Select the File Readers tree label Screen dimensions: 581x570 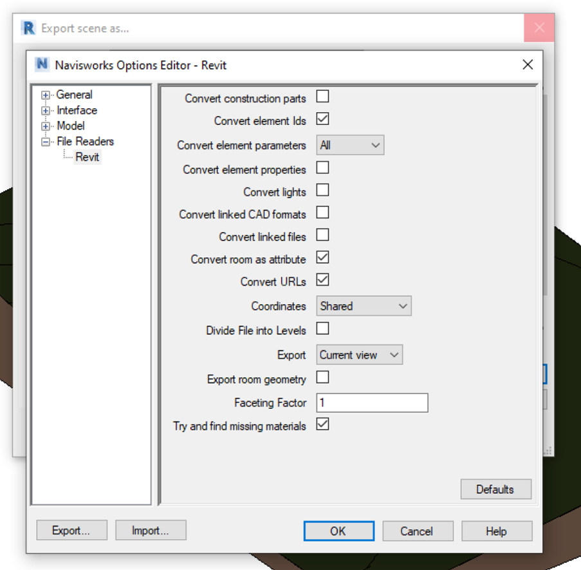point(85,141)
